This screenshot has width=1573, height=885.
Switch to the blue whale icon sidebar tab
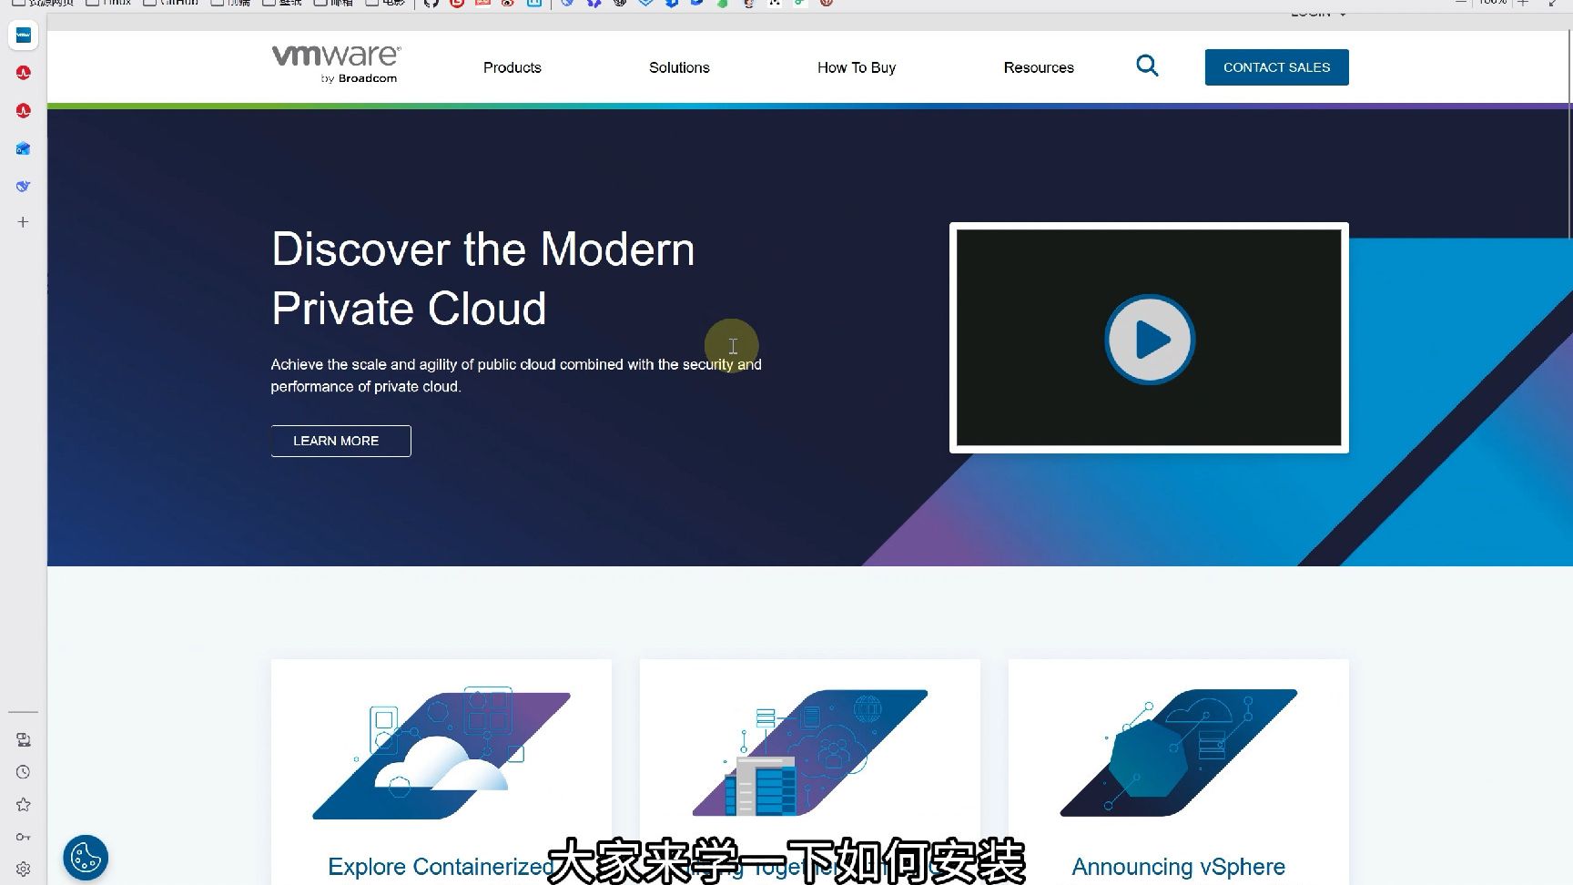pos(24,186)
